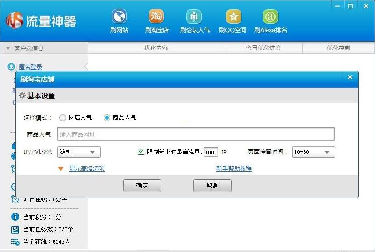Open the 刷Alexa排名 green icon

pyautogui.click(x=270, y=16)
